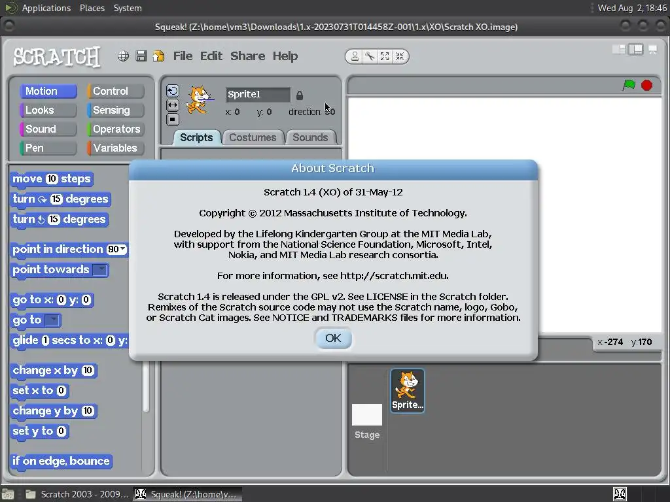The image size is (670, 502).
Task: Select the grow sprite tool
Action: click(385, 56)
